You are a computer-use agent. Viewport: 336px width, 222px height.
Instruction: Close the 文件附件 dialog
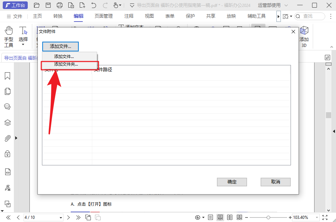coord(293,32)
